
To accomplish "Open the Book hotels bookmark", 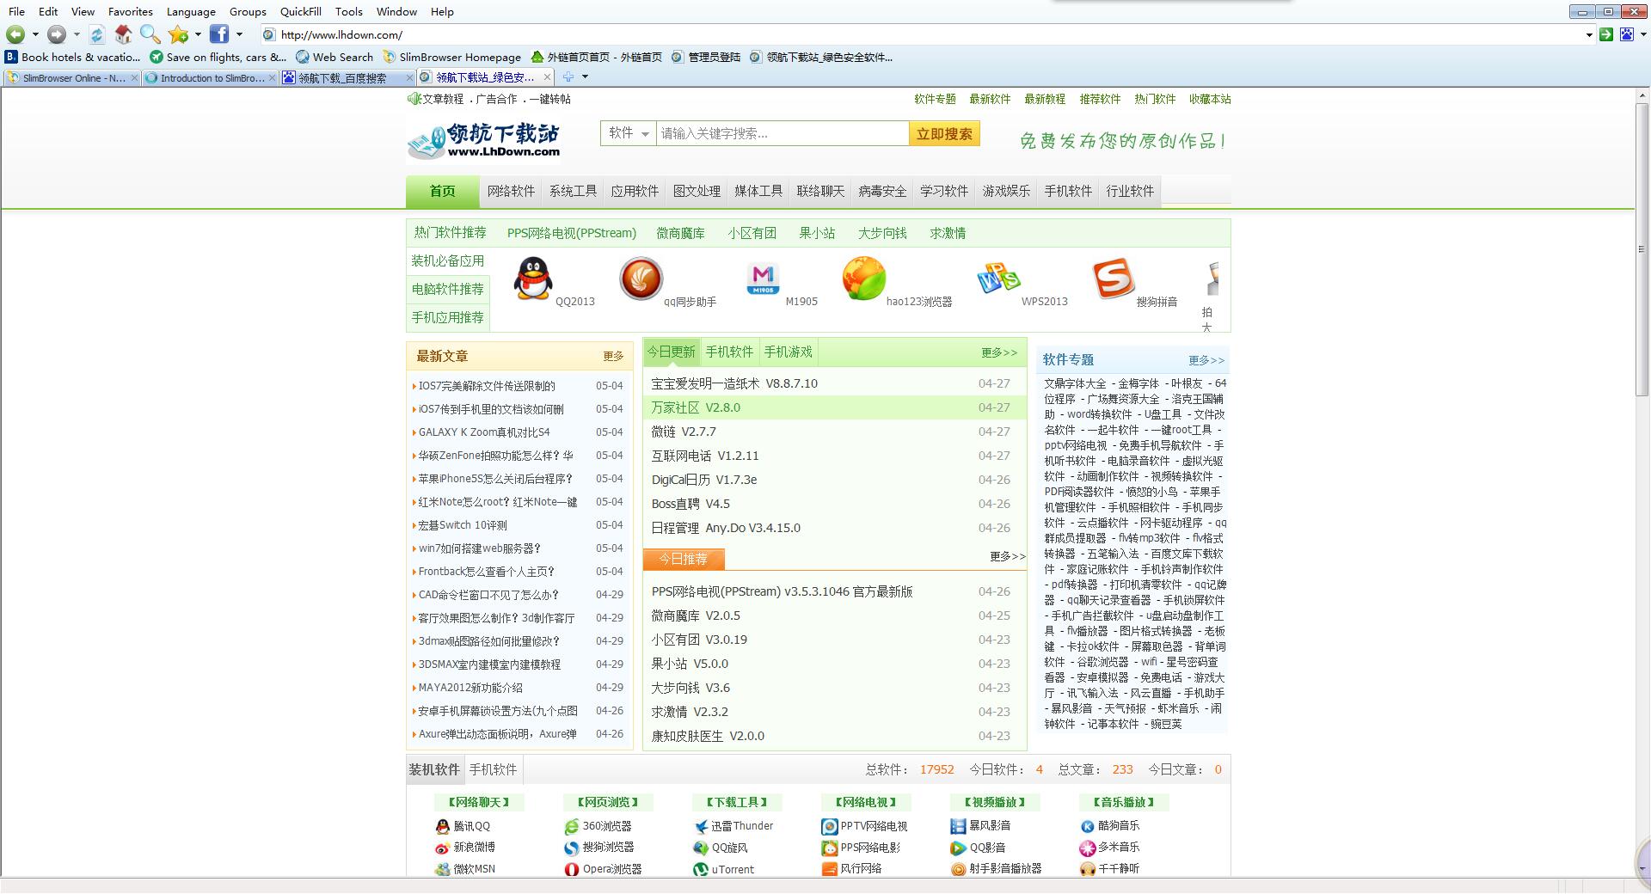I will click(x=73, y=57).
